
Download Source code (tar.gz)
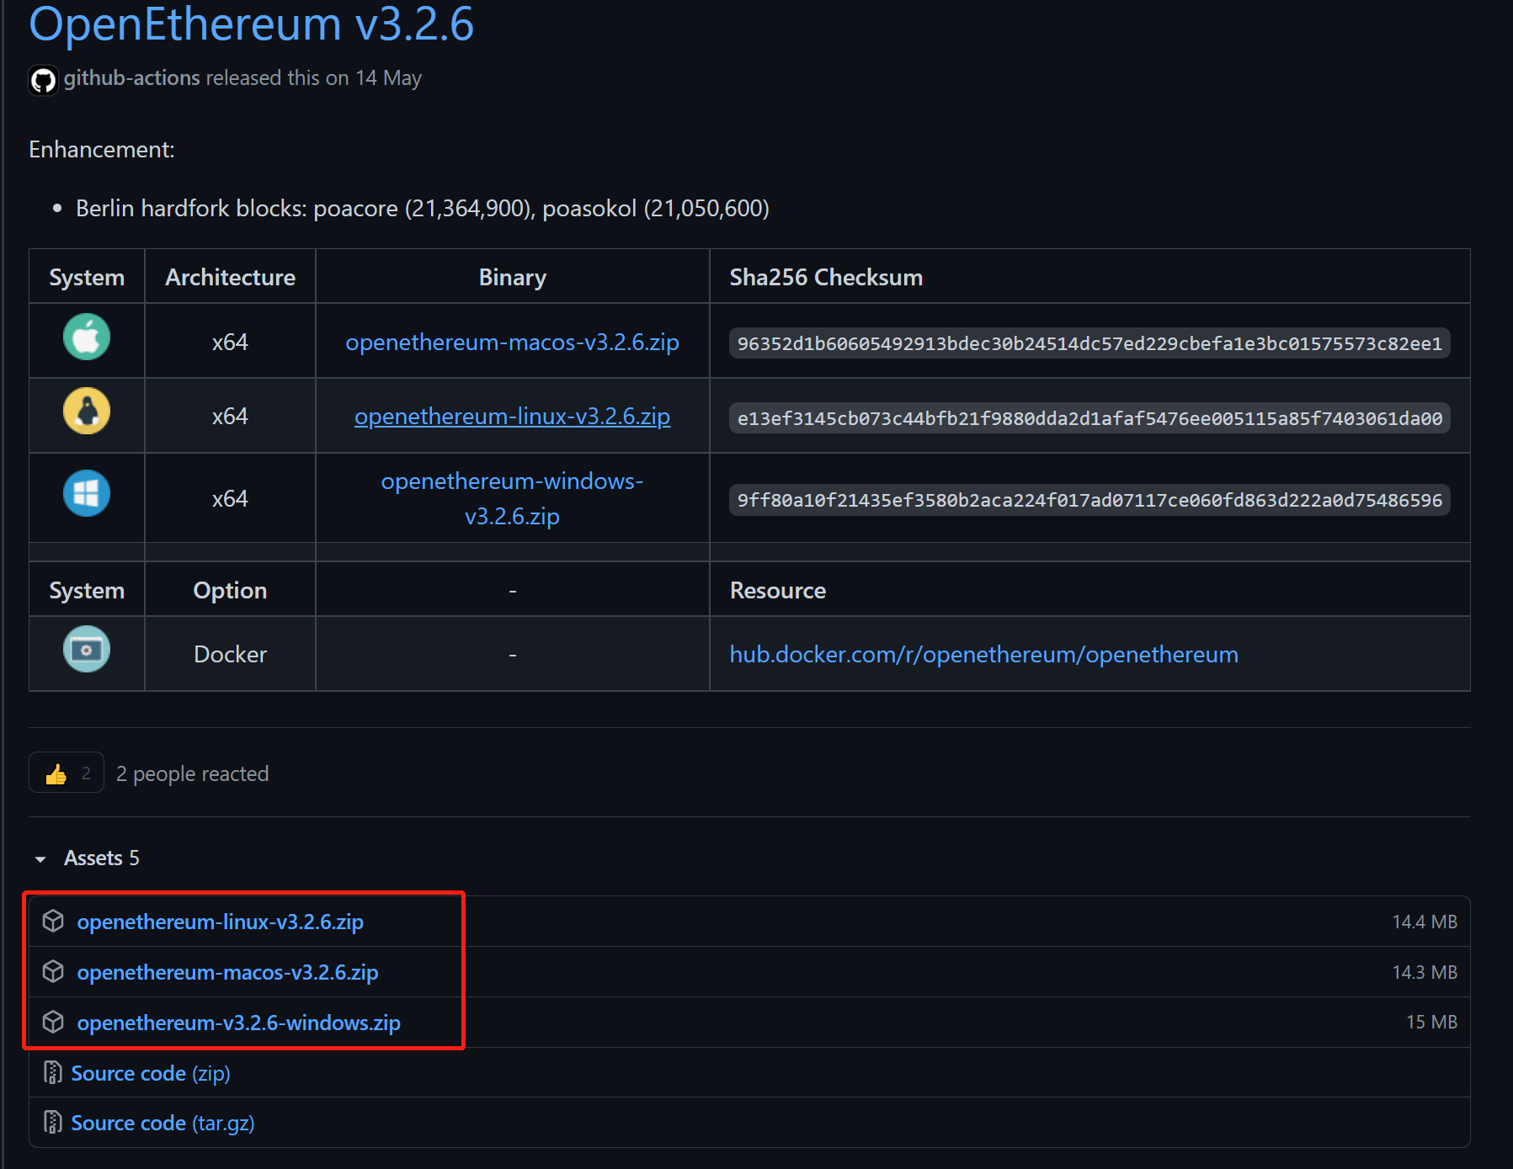[162, 1123]
